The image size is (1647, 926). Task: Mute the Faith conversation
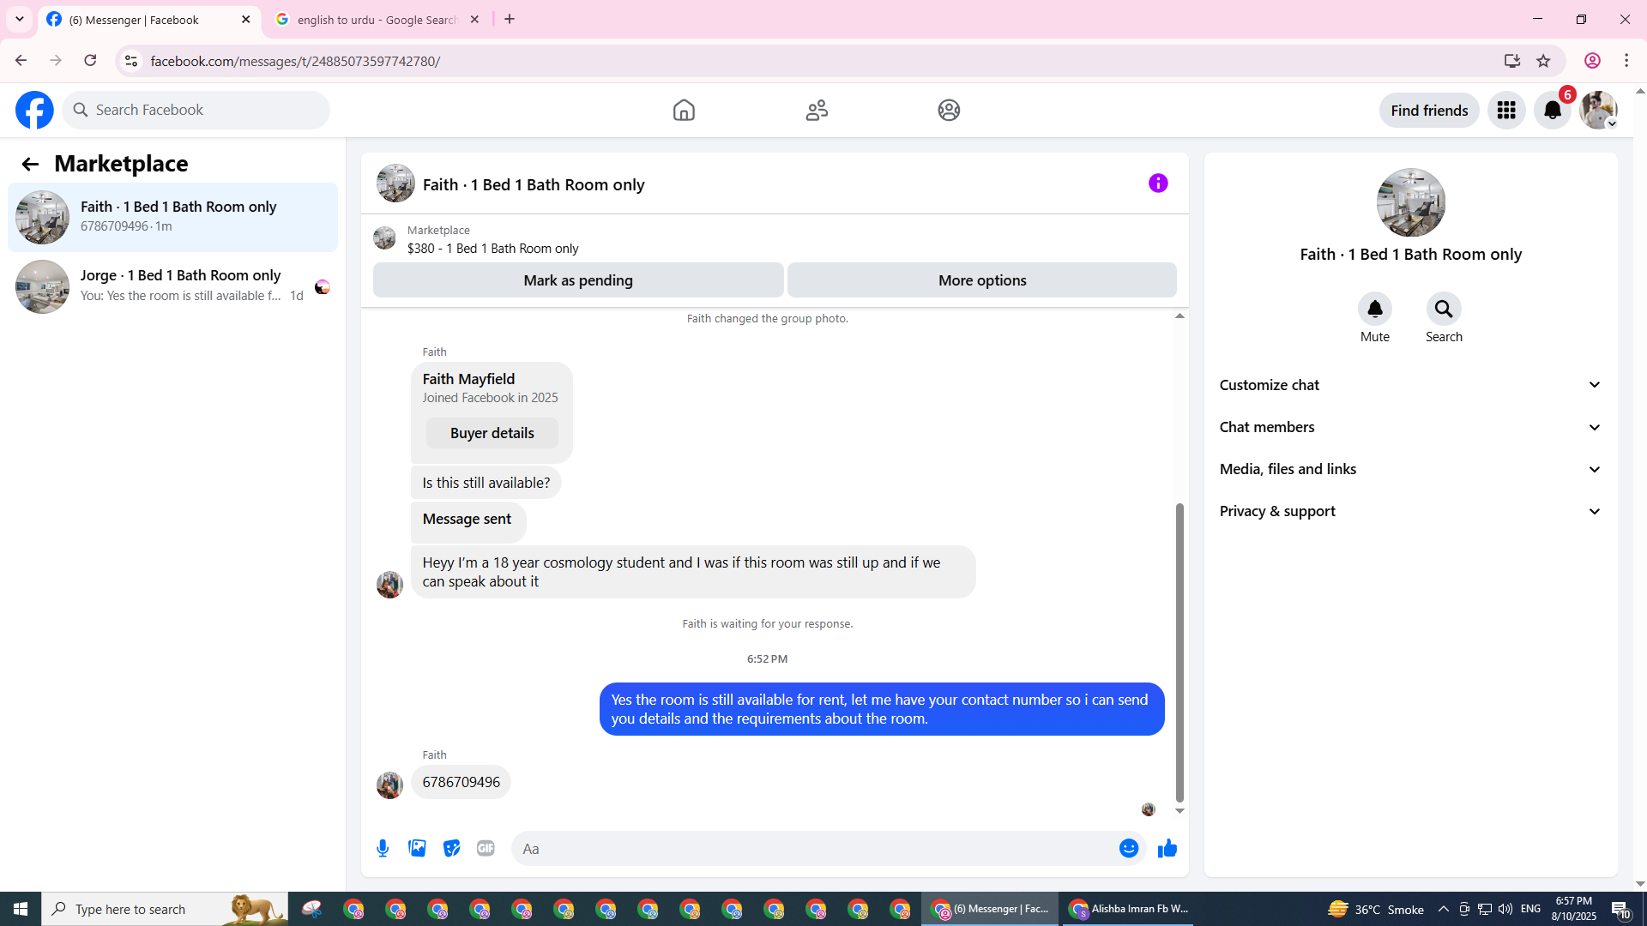(x=1374, y=309)
